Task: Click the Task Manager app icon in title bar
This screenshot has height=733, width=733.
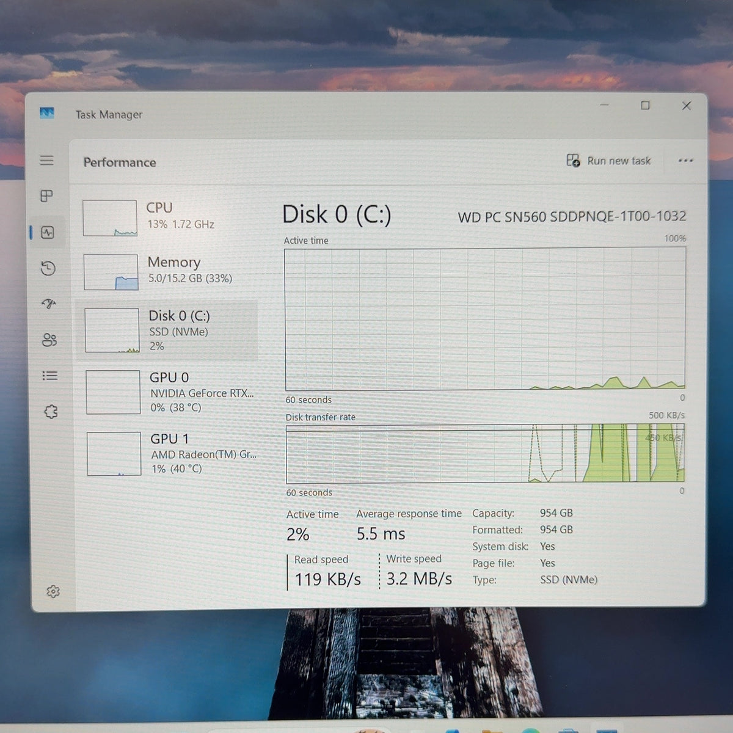Action: pyautogui.click(x=47, y=113)
